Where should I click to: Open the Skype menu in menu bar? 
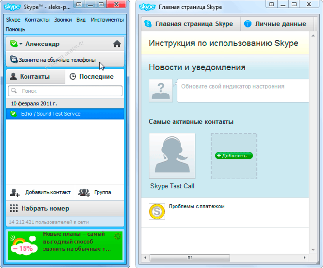pos(13,20)
